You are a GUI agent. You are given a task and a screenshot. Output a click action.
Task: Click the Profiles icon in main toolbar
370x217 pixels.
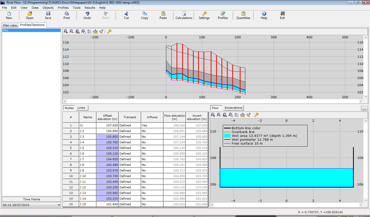223,15
